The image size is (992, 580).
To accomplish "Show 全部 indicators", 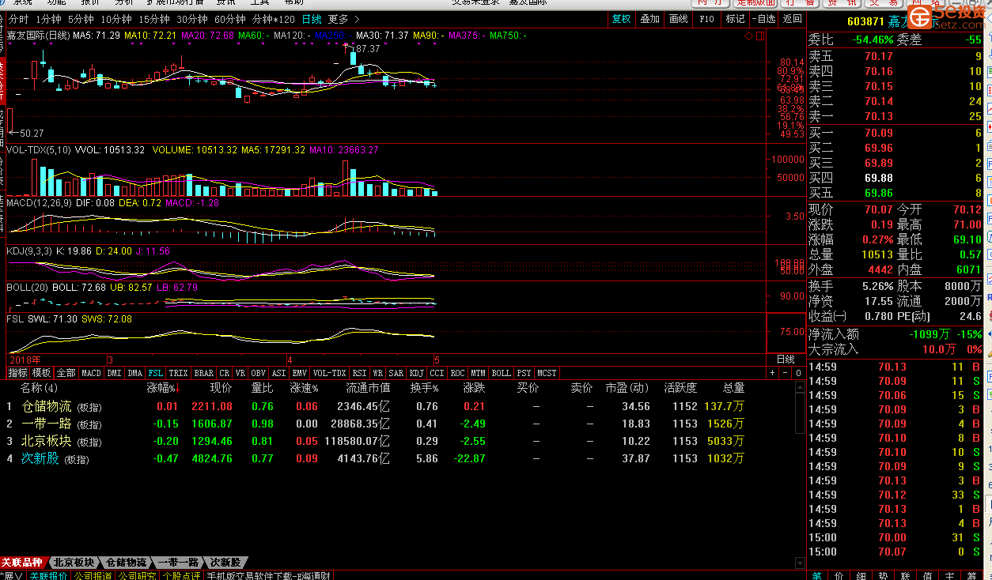I will 66,373.
